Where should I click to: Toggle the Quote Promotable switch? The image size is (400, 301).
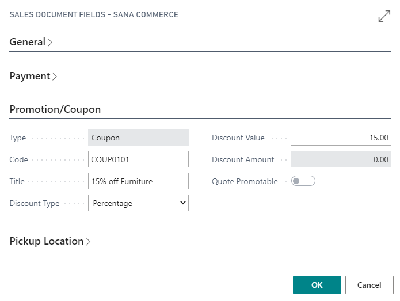[303, 181]
